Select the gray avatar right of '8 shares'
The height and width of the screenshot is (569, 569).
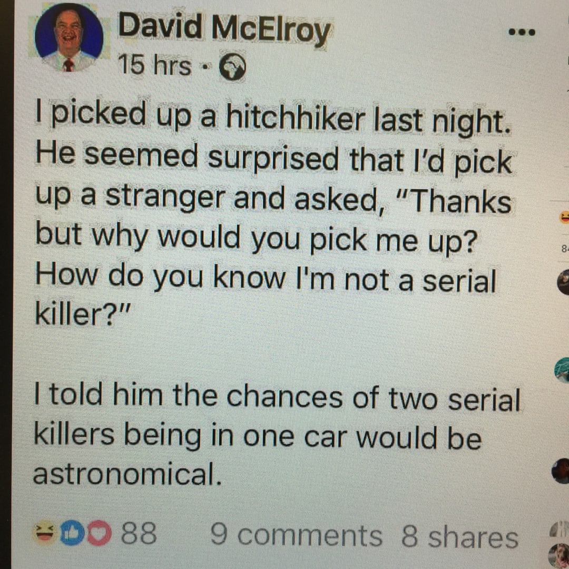tap(561, 529)
